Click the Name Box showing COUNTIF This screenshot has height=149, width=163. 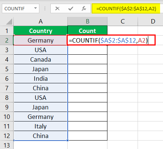(21, 8)
